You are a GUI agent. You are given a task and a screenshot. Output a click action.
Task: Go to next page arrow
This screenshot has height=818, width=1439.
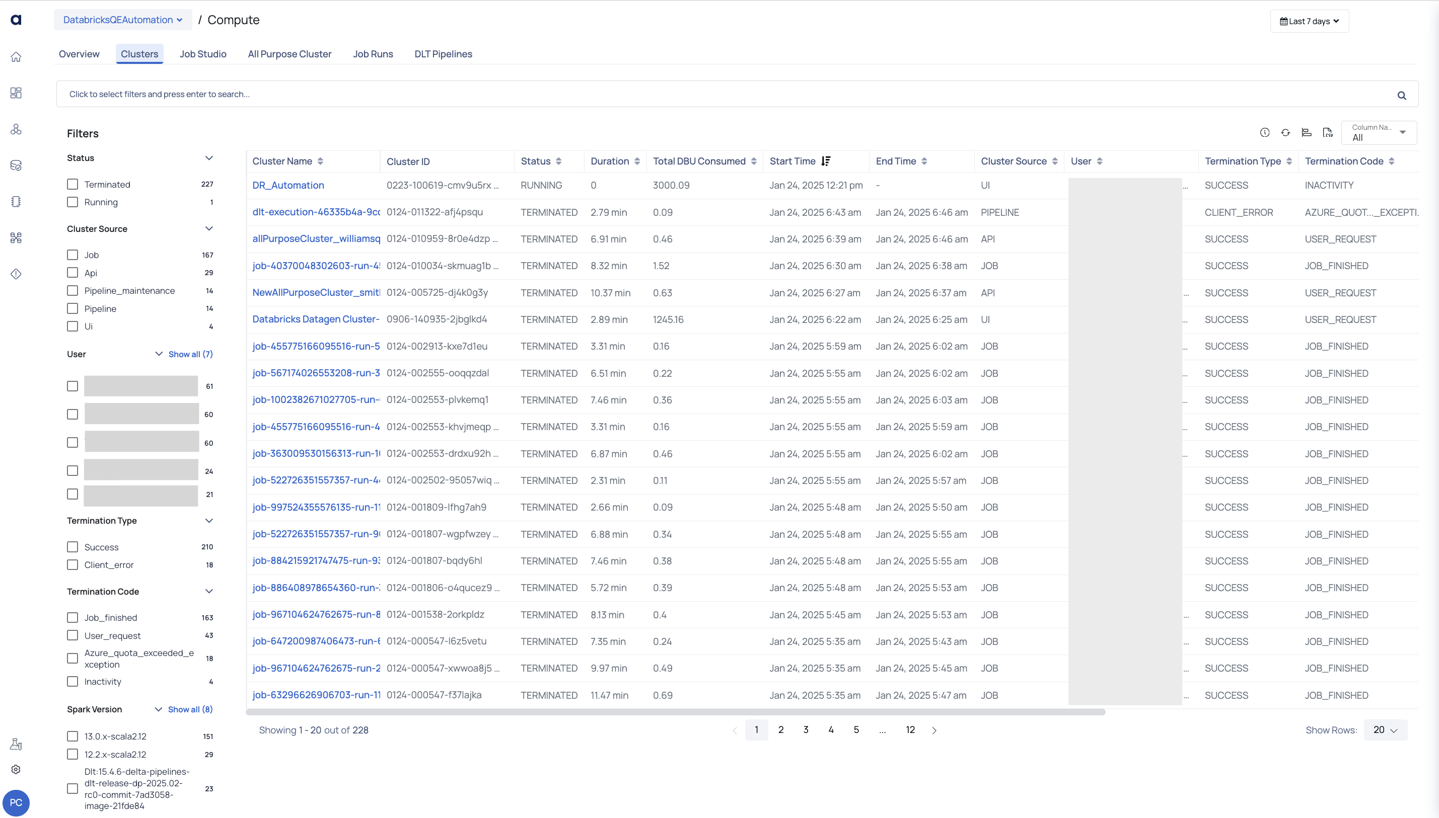tap(934, 730)
